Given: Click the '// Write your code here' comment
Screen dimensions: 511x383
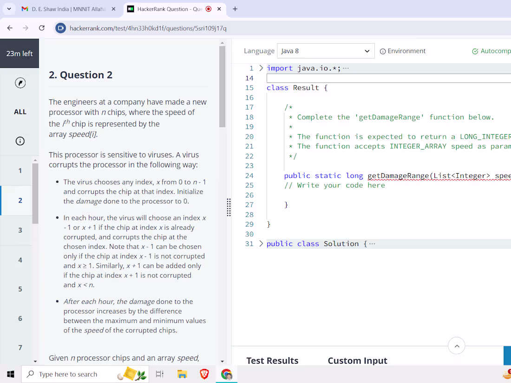Looking at the screenshot, I should pos(334,185).
